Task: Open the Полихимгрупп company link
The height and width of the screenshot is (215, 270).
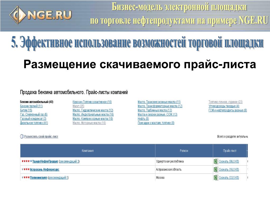Action: [39, 178]
